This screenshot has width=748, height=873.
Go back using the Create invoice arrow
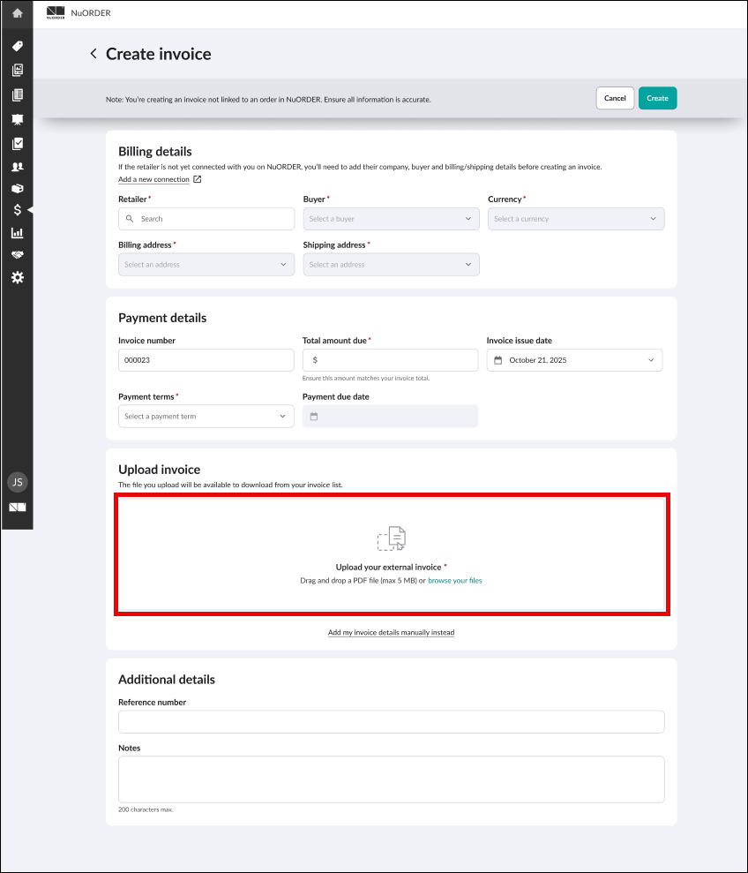coord(93,54)
